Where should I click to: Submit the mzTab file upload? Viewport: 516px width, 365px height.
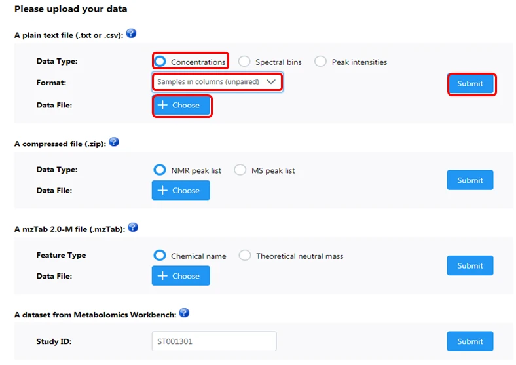(x=470, y=265)
